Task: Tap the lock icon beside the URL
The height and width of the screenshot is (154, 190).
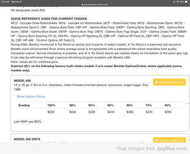Action: pyautogui.click(x=82, y=5)
